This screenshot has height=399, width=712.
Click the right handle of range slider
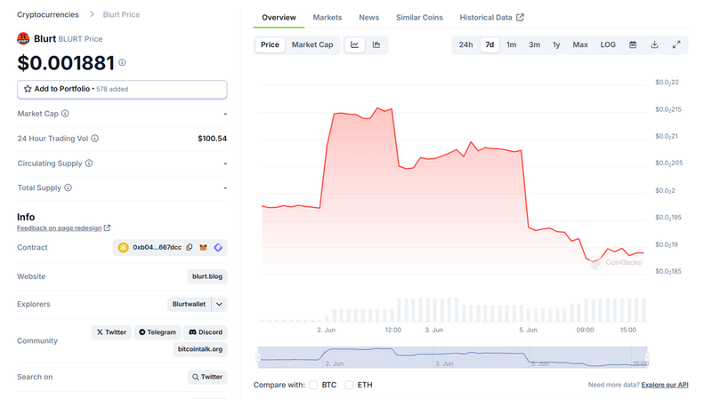coord(647,357)
